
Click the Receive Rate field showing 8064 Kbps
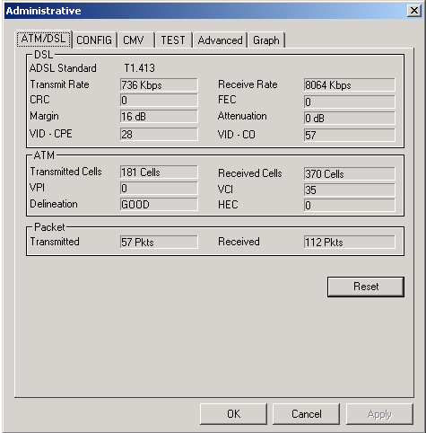pos(349,85)
